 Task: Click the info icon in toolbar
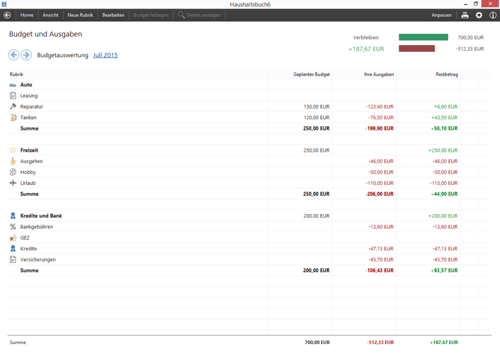click(492, 15)
